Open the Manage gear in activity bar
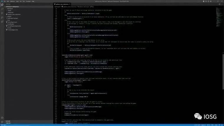Screen dimensions: 224x126 pos(2,122)
